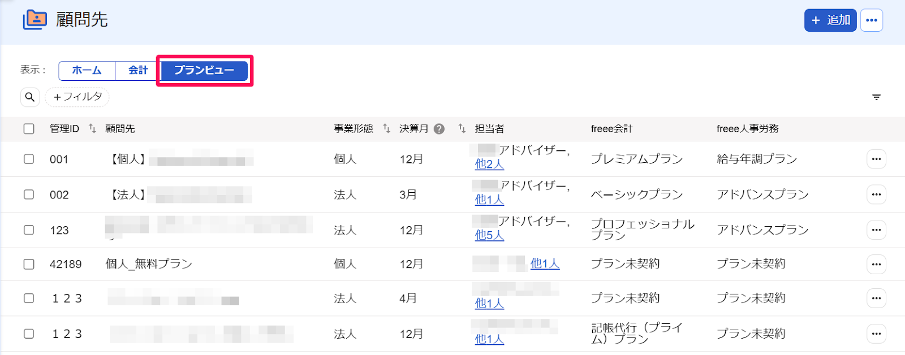Viewport: 905px width, 355px height.
Task: Click the プロフェッショナルプラン cell
Action: tap(643, 230)
